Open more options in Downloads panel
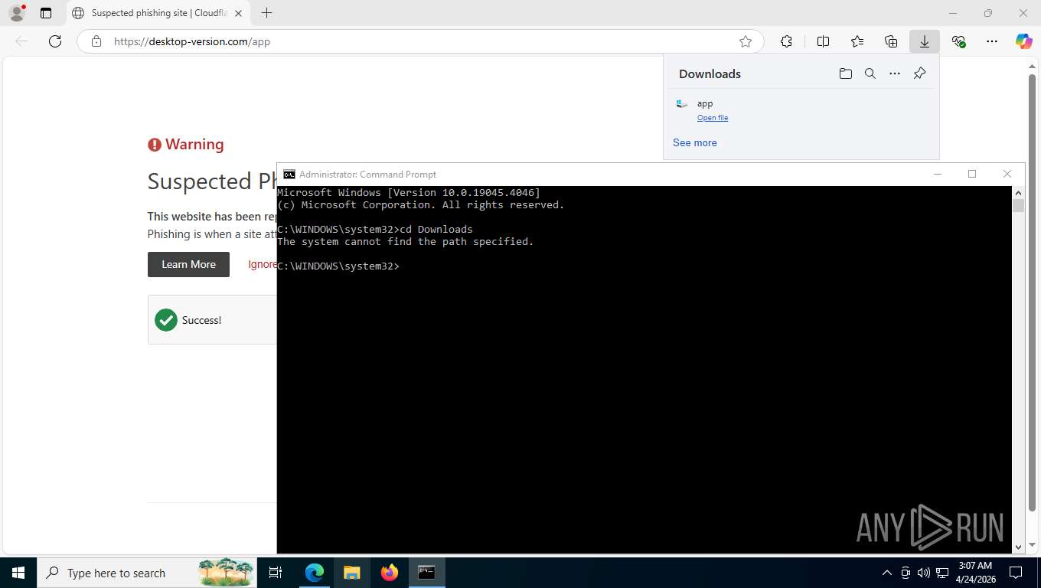This screenshot has width=1041, height=588. click(895, 73)
